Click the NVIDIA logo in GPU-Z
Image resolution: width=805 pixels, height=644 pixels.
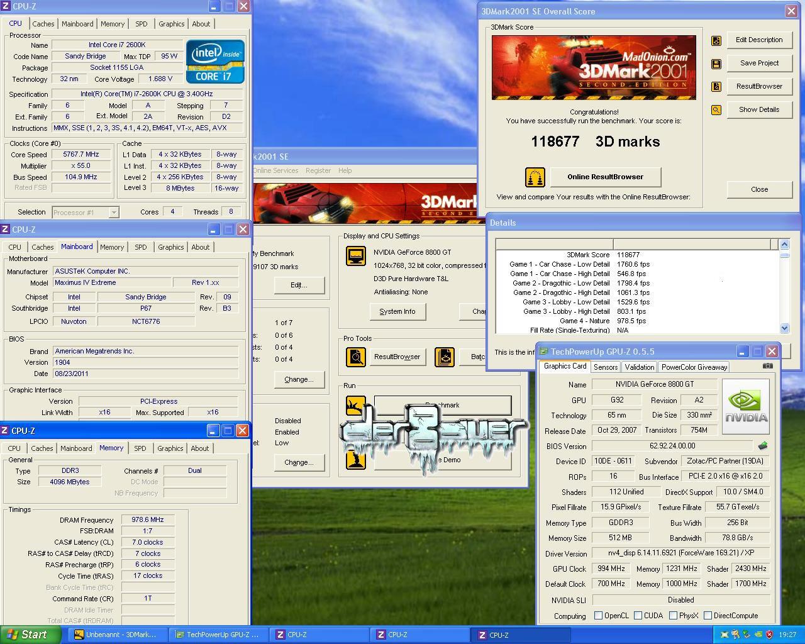pos(746,406)
